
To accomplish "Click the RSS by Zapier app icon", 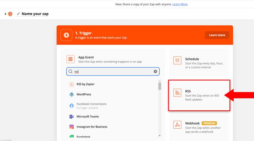I will tap(71, 84).
